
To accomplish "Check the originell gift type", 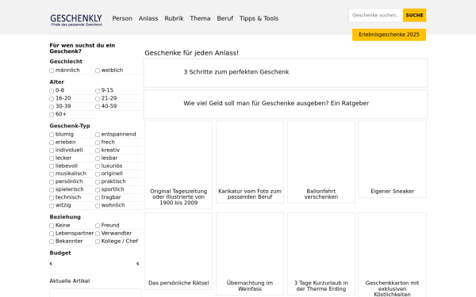I will click(98, 174).
